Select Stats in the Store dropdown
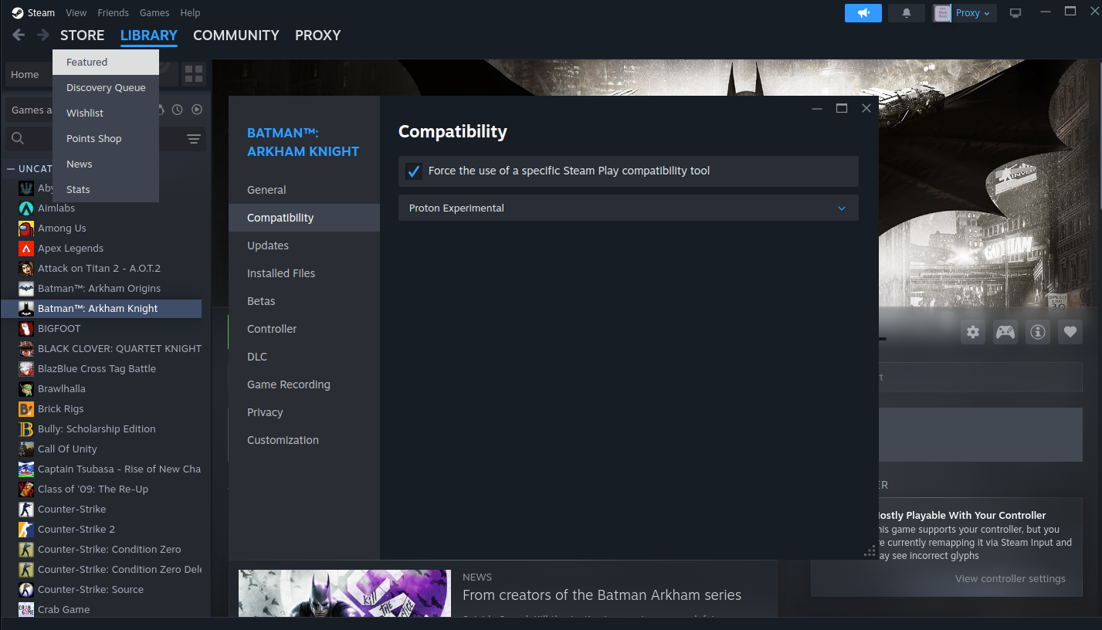 (x=106, y=190)
